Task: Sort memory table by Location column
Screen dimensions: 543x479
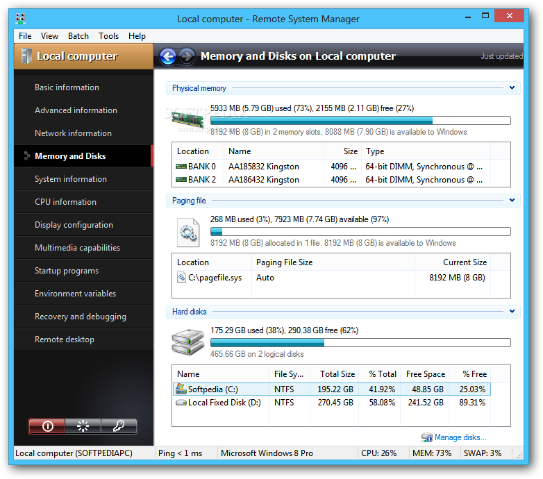Action: coord(198,151)
